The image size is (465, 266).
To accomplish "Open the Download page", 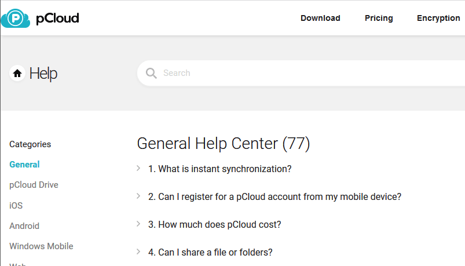I will tap(320, 18).
